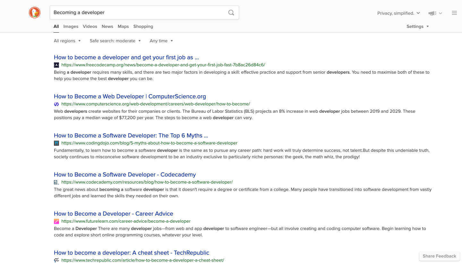Viewport: 462px width, 263px height.
Task: Select the All results tab
Action: tap(56, 26)
